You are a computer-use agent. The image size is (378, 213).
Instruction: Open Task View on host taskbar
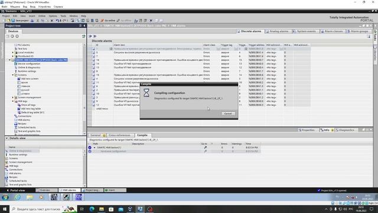pos(82,209)
